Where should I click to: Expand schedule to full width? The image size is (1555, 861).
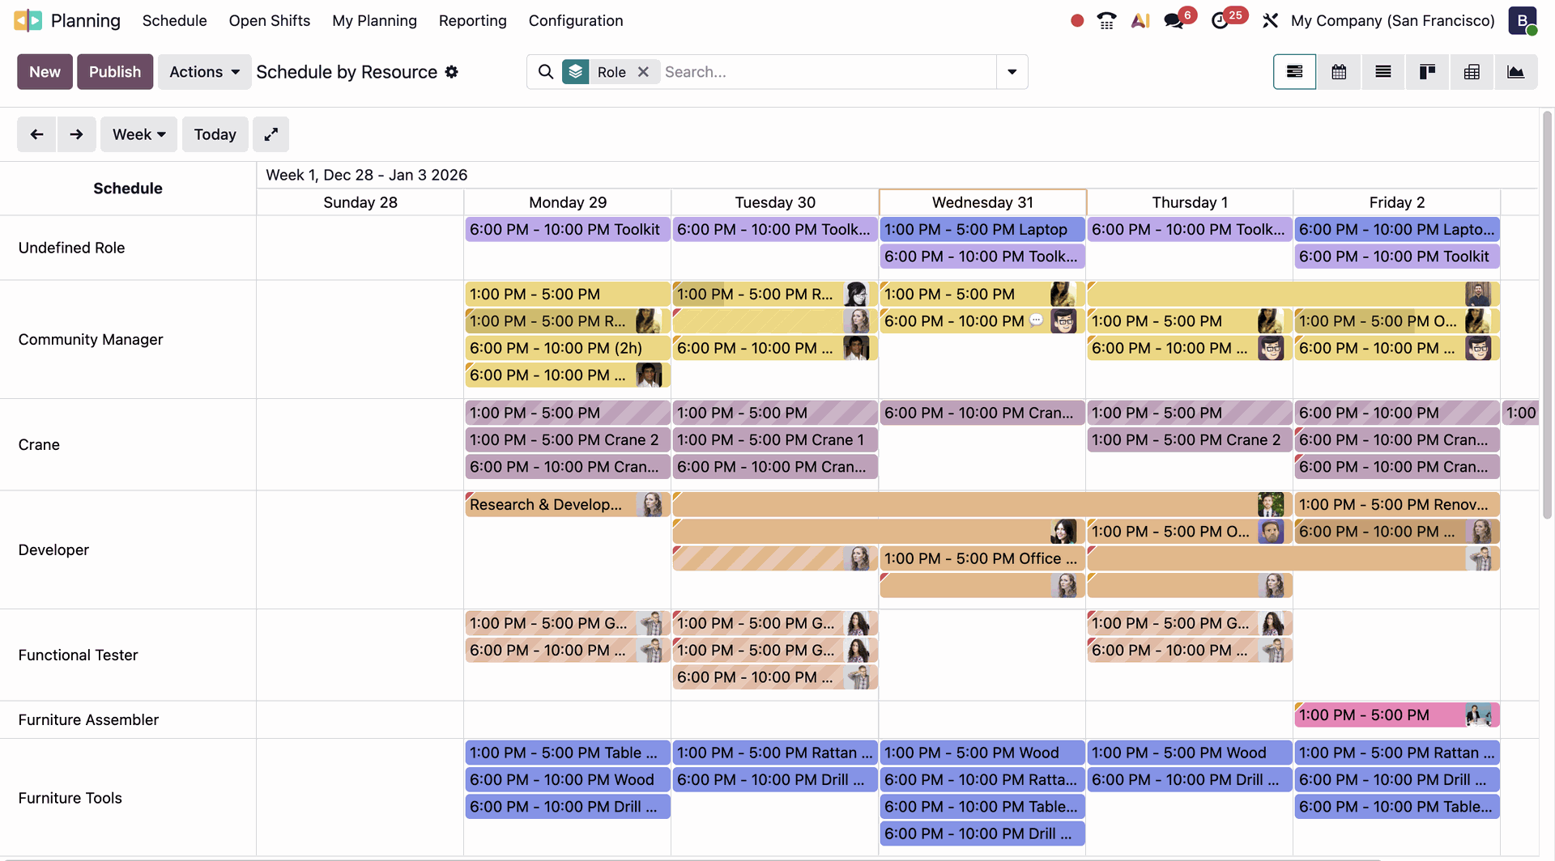pos(271,134)
